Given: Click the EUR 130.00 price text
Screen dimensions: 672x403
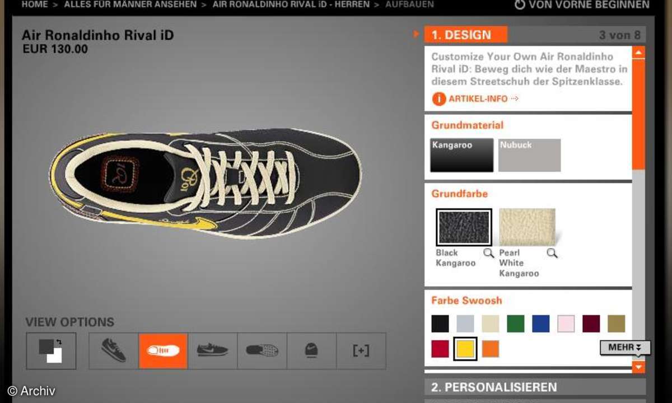Looking at the screenshot, I should point(55,49).
